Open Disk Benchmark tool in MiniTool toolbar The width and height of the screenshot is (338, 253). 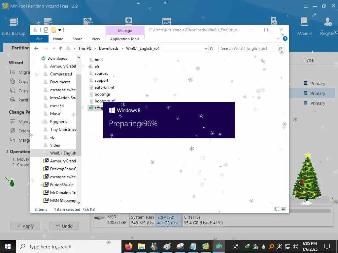pos(128,21)
